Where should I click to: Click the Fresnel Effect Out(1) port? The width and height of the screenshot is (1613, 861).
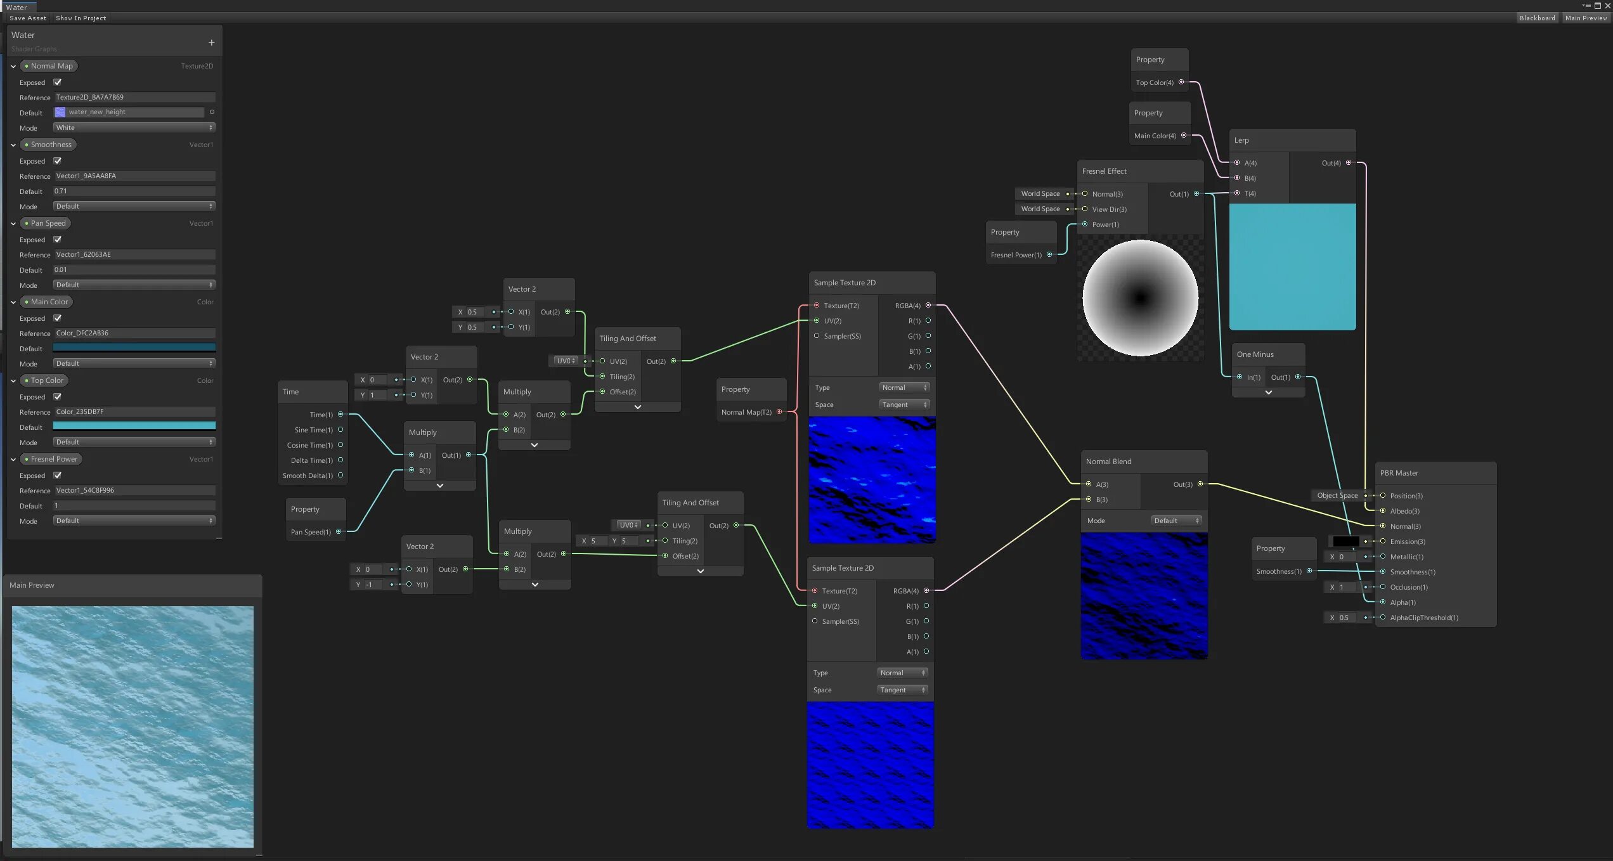point(1196,194)
